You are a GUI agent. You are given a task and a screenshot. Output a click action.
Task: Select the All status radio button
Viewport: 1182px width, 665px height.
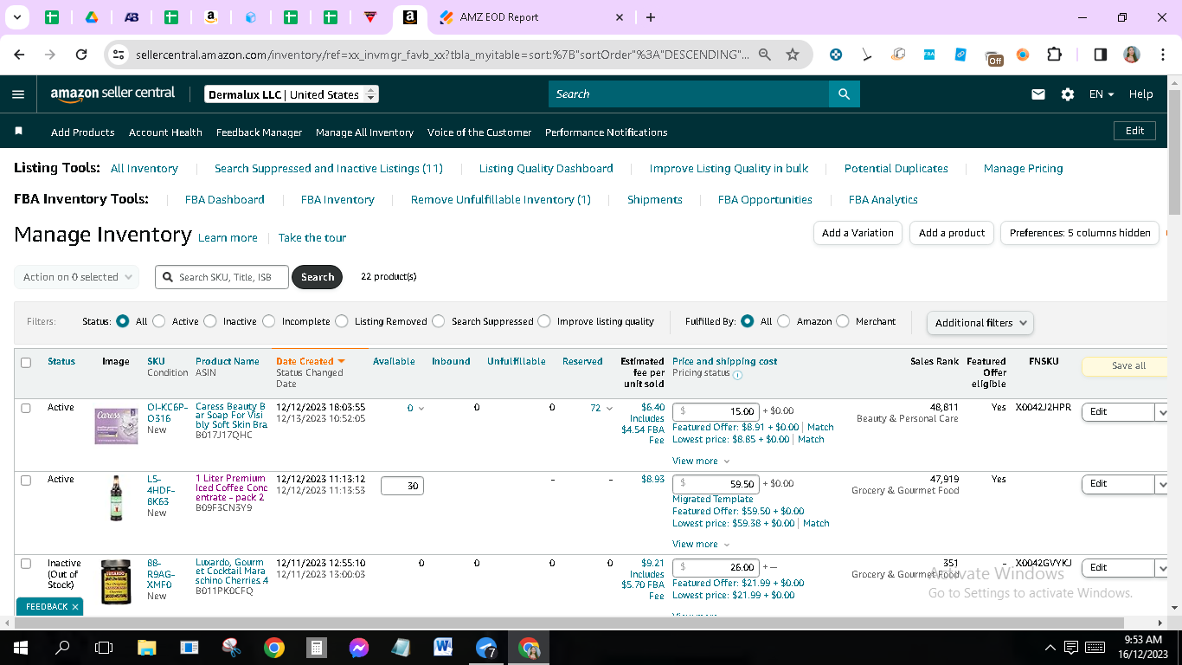(122, 321)
